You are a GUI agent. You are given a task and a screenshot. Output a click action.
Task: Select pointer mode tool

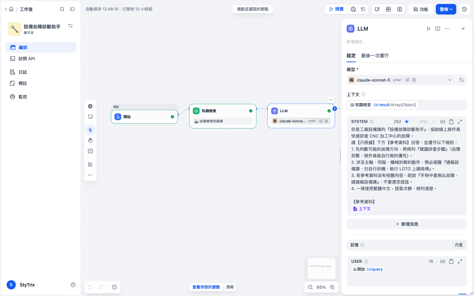90,130
